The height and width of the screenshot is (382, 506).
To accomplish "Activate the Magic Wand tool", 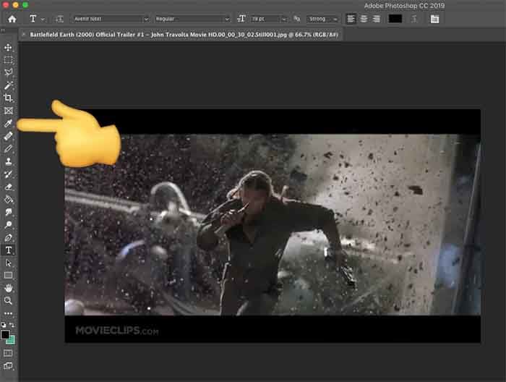I will 9,85.
